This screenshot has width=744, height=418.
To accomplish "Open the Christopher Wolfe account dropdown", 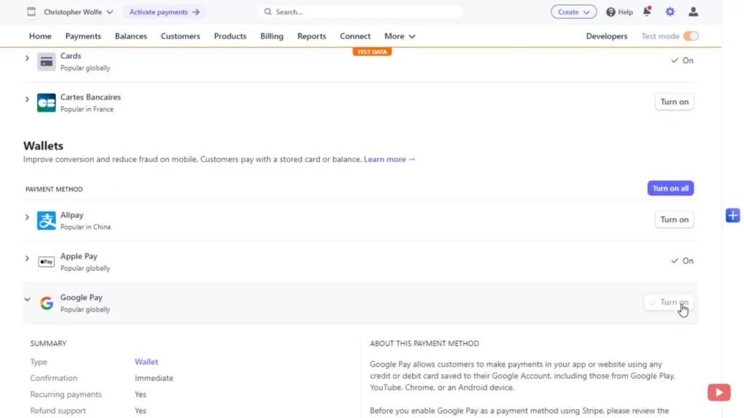I will click(78, 12).
